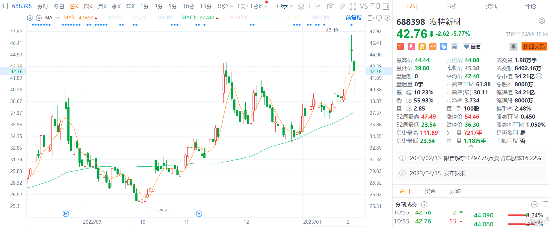The height and width of the screenshot is (227, 550).
Task: Select the pencil drawing tool icon
Action: (x=342, y=6)
